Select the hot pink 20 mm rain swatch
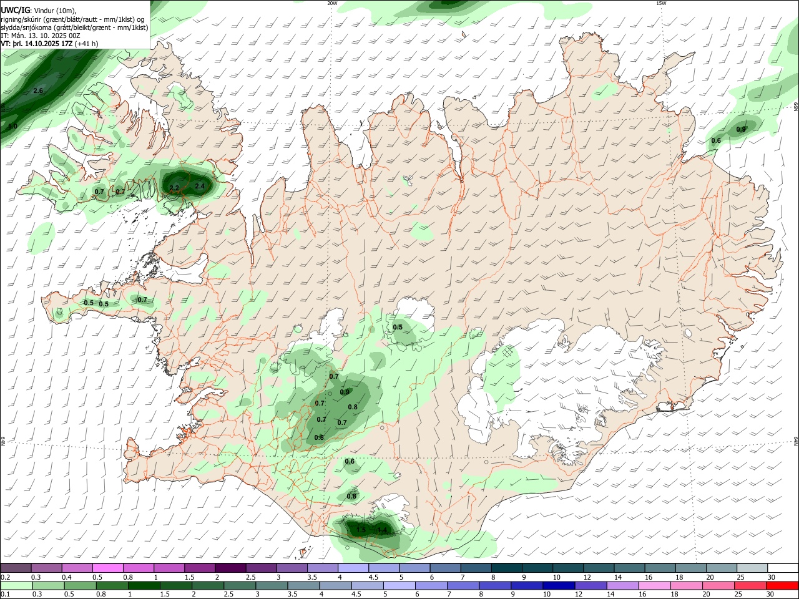799x599 pixels. (x=718, y=585)
